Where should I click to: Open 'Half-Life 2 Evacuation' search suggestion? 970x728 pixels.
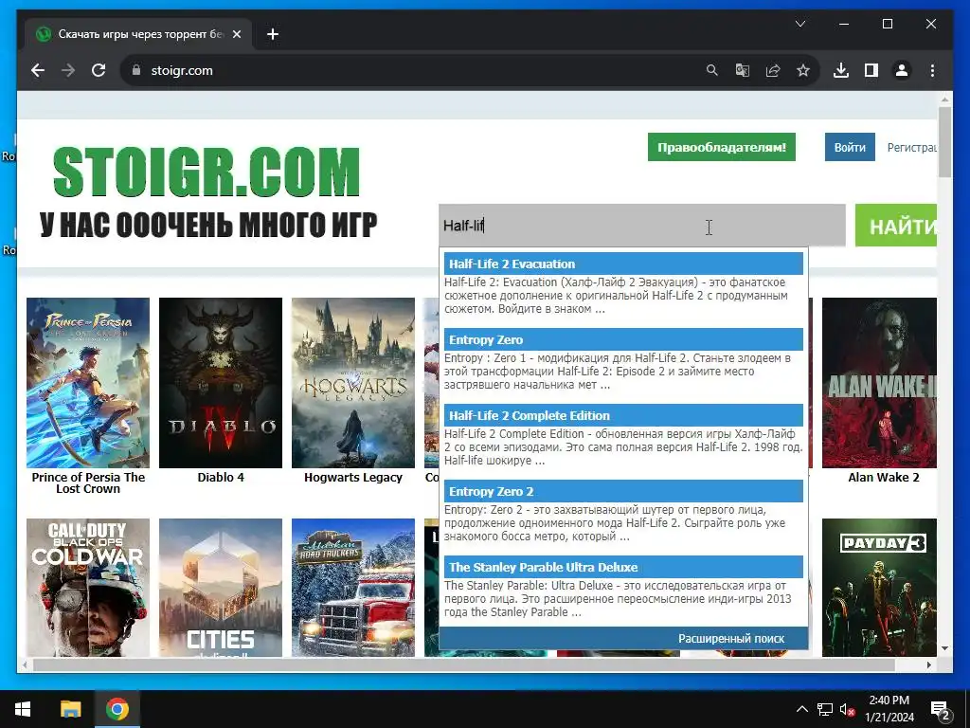point(623,264)
